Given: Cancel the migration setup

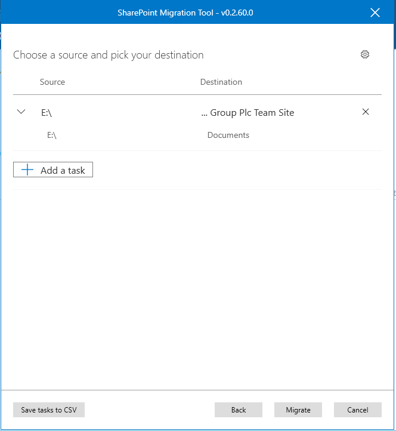Looking at the screenshot, I should [x=358, y=410].
